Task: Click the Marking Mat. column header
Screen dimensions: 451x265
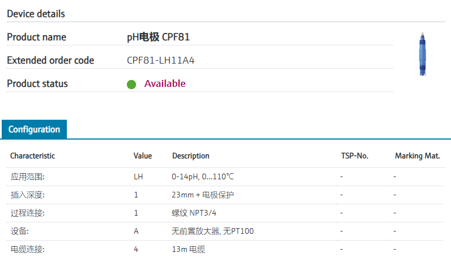Action: tap(418, 156)
